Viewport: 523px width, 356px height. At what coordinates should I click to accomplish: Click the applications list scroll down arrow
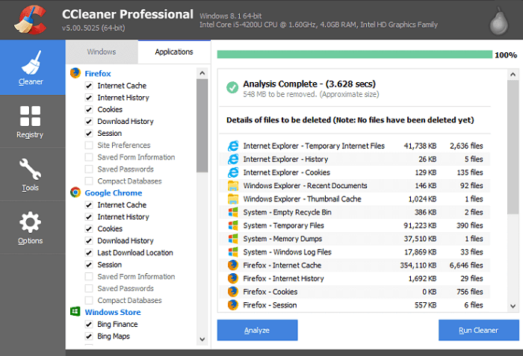[x=202, y=340]
